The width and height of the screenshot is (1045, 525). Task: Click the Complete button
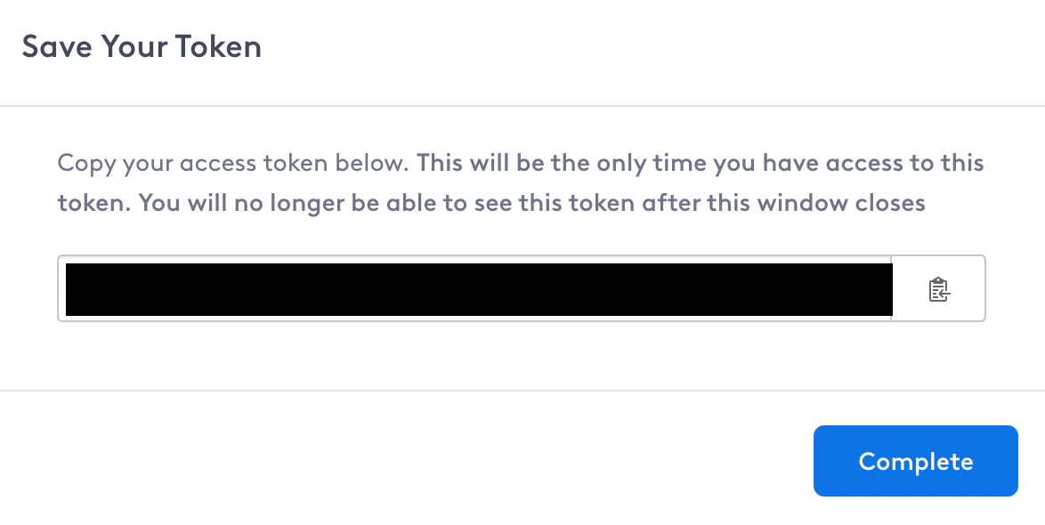click(x=916, y=461)
